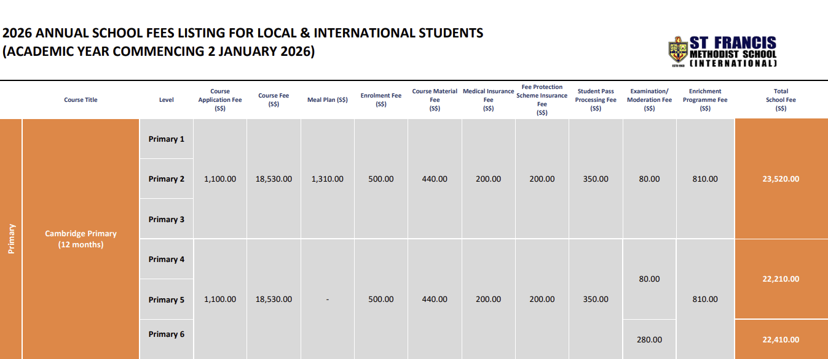
Task: Click the total fee 22,210.00 cell
Action: (781, 279)
